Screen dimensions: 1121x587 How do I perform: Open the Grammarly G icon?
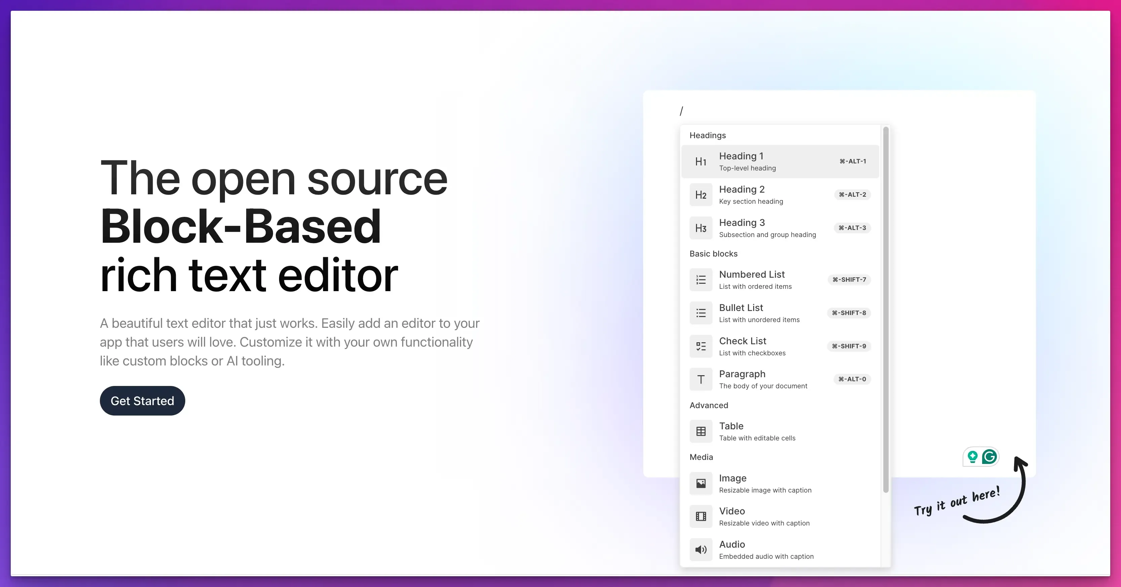(989, 457)
